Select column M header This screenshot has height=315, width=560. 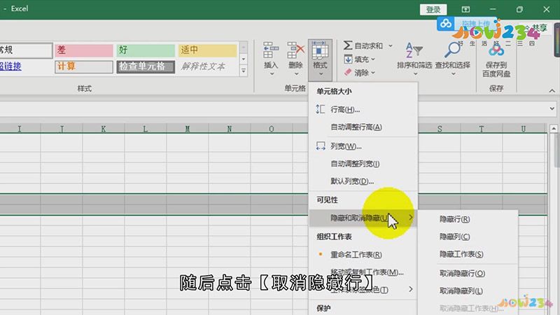[188, 129]
